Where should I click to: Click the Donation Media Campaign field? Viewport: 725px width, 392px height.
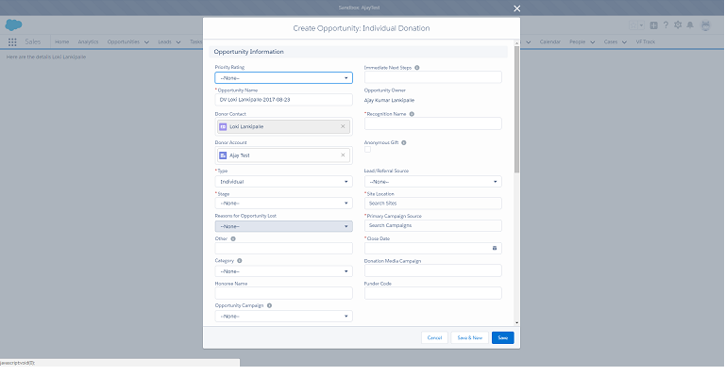point(432,270)
